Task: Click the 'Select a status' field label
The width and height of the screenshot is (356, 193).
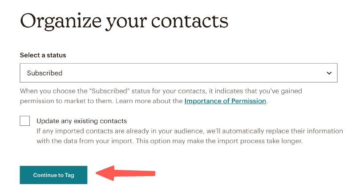Action: tap(43, 55)
